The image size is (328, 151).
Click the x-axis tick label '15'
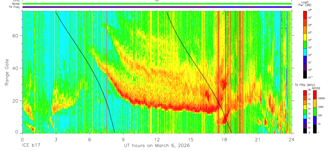point(191,140)
